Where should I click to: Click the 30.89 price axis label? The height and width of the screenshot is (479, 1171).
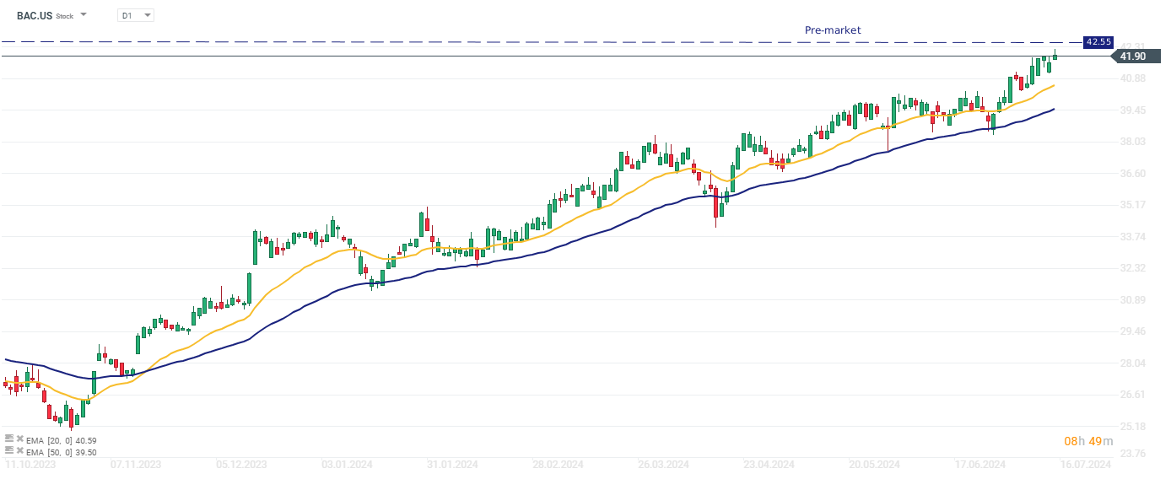click(x=1132, y=299)
